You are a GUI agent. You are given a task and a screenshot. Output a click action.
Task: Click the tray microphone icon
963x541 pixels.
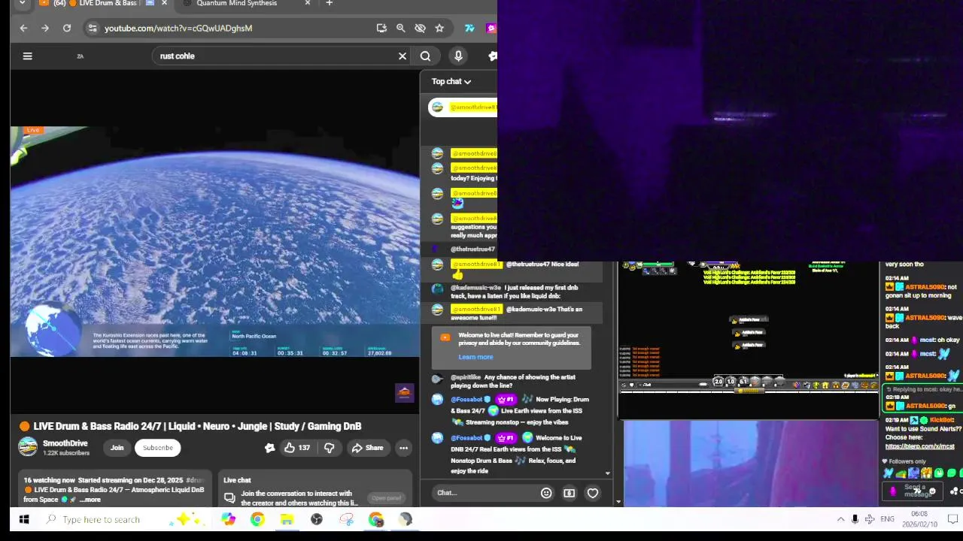[855, 519]
